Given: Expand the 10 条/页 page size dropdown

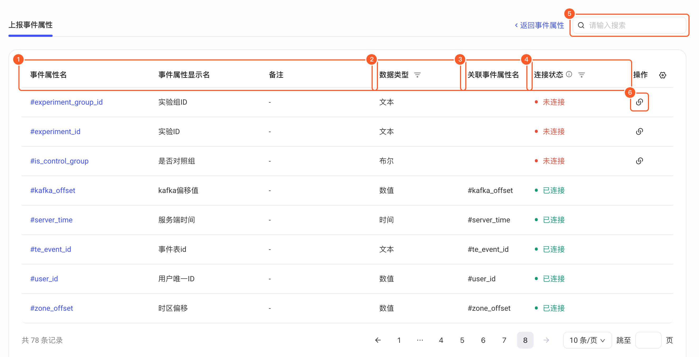Looking at the screenshot, I should [x=587, y=340].
